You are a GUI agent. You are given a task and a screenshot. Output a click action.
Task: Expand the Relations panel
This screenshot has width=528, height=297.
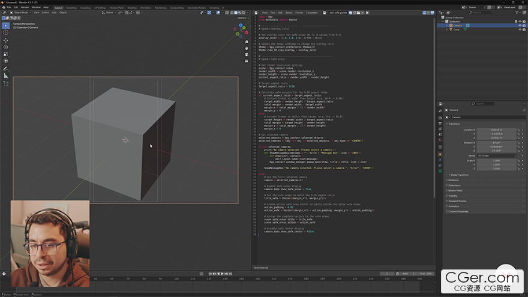453,180
